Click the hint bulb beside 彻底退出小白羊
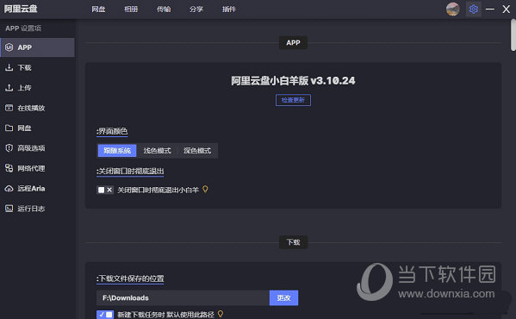The width and height of the screenshot is (516, 319). coord(205,190)
